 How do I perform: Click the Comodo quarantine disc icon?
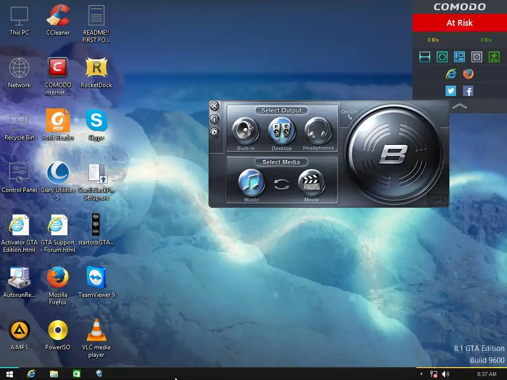tap(477, 57)
